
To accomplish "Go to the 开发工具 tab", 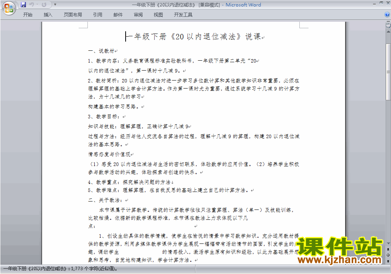I will click(x=183, y=15).
